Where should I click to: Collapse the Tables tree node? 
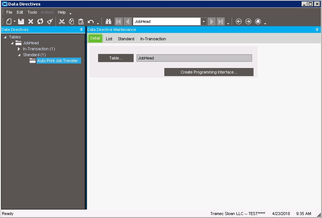[5, 37]
